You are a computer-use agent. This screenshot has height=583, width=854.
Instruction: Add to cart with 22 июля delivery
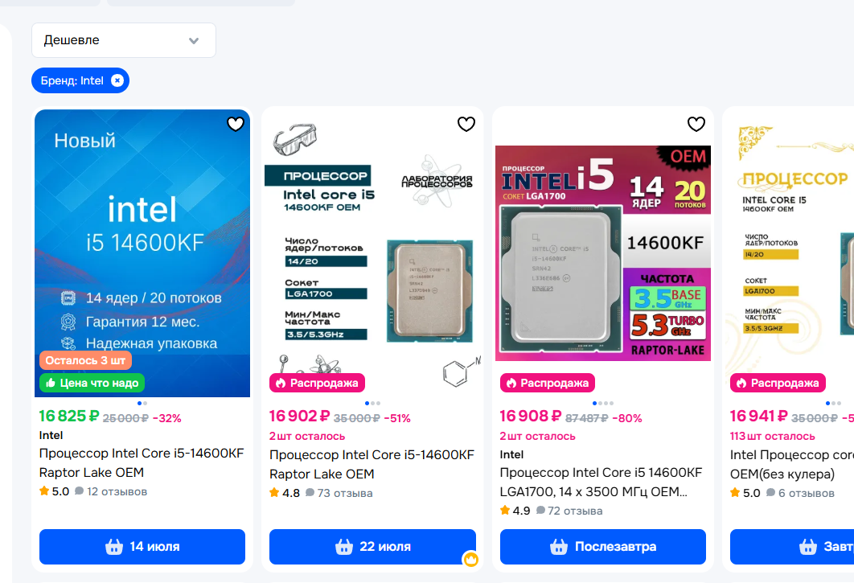pyautogui.click(x=372, y=547)
